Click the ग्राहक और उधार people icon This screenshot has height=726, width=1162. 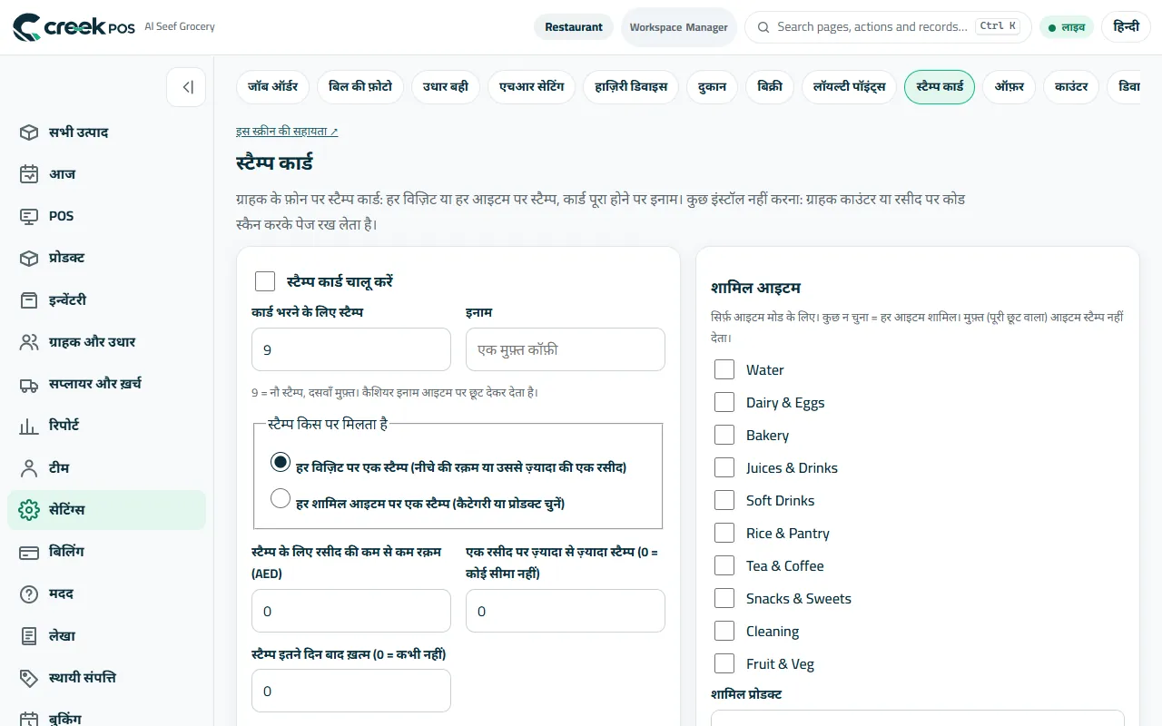click(x=29, y=342)
